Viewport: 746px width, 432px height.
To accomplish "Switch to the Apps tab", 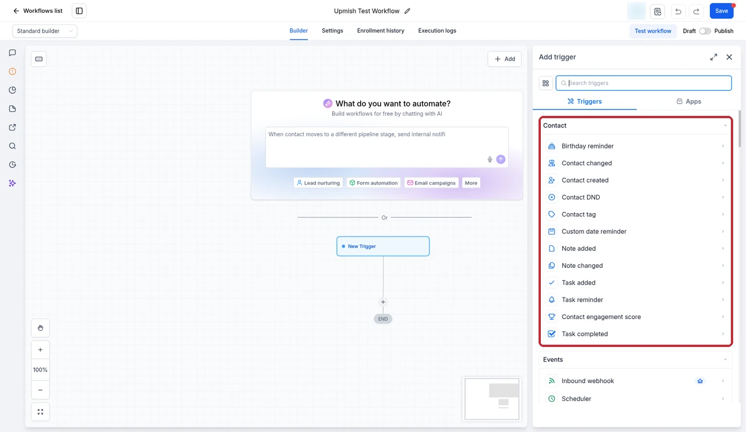I will (x=688, y=101).
